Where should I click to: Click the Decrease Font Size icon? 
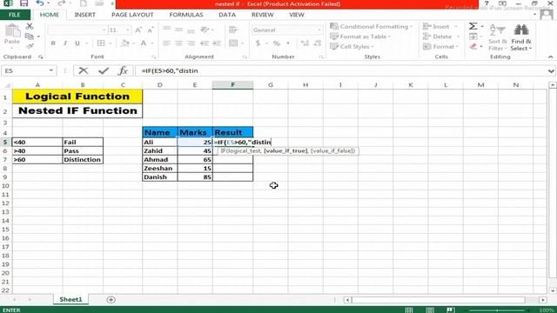[151, 30]
